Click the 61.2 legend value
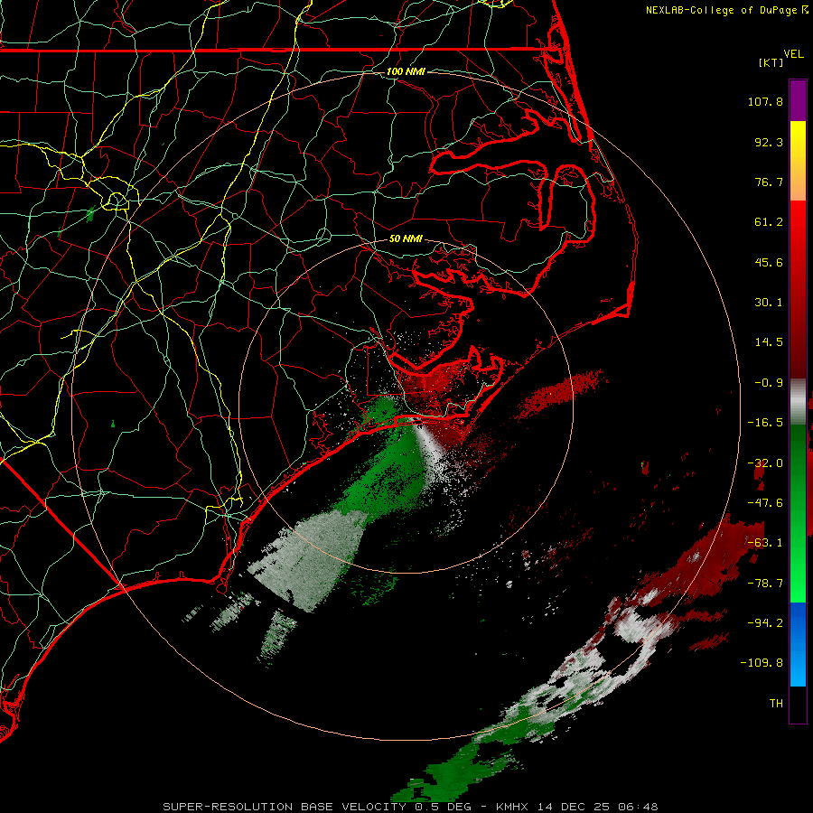This screenshot has width=813, height=813. 769,222
